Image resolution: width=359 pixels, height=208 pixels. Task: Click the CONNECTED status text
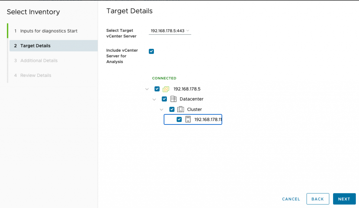pos(164,78)
